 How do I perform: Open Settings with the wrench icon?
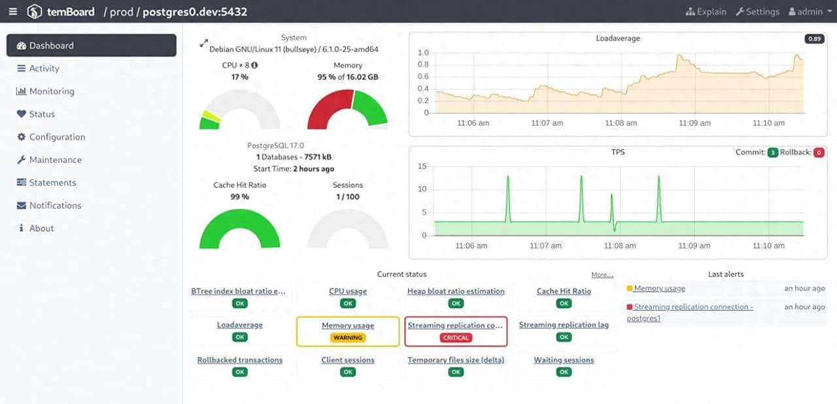point(757,11)
